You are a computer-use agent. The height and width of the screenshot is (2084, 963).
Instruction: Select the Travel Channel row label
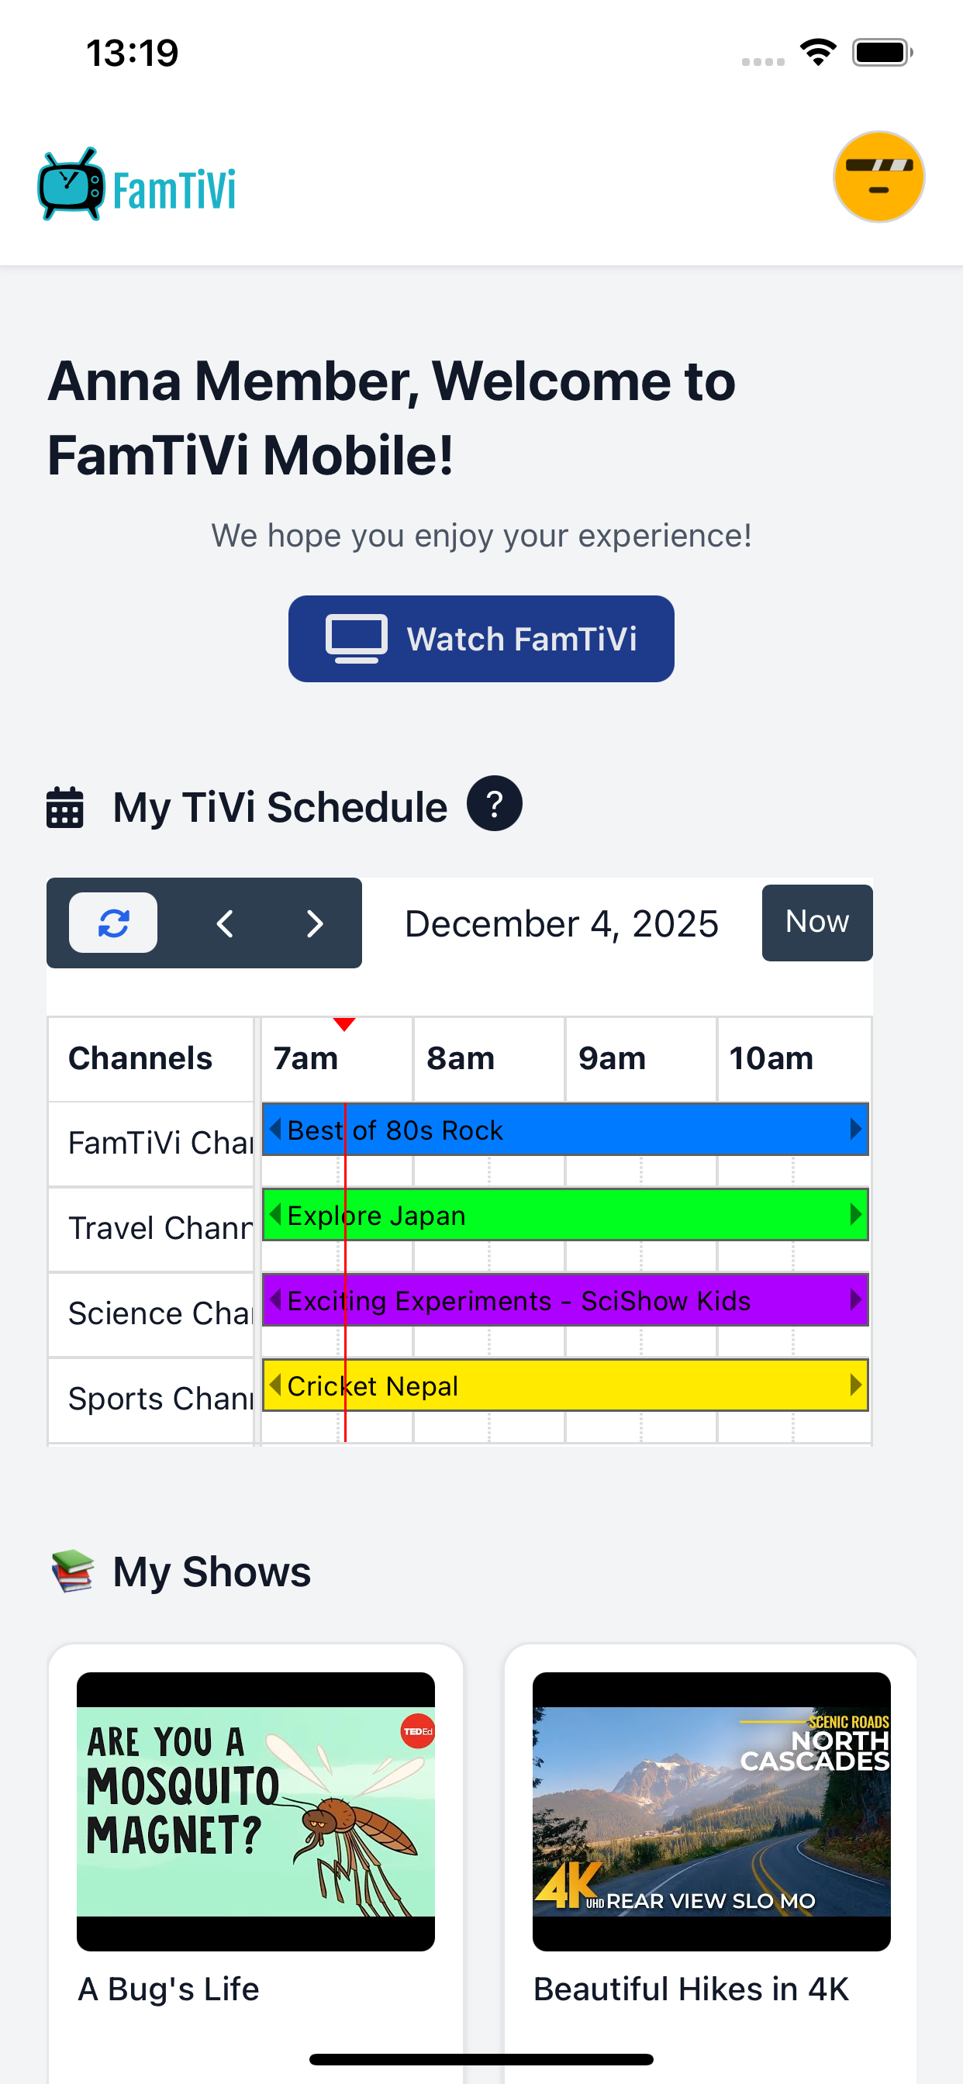click(x=152, y=1228)
